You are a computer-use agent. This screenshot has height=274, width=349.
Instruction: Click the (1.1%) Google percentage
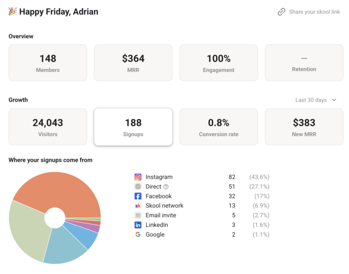261,235
